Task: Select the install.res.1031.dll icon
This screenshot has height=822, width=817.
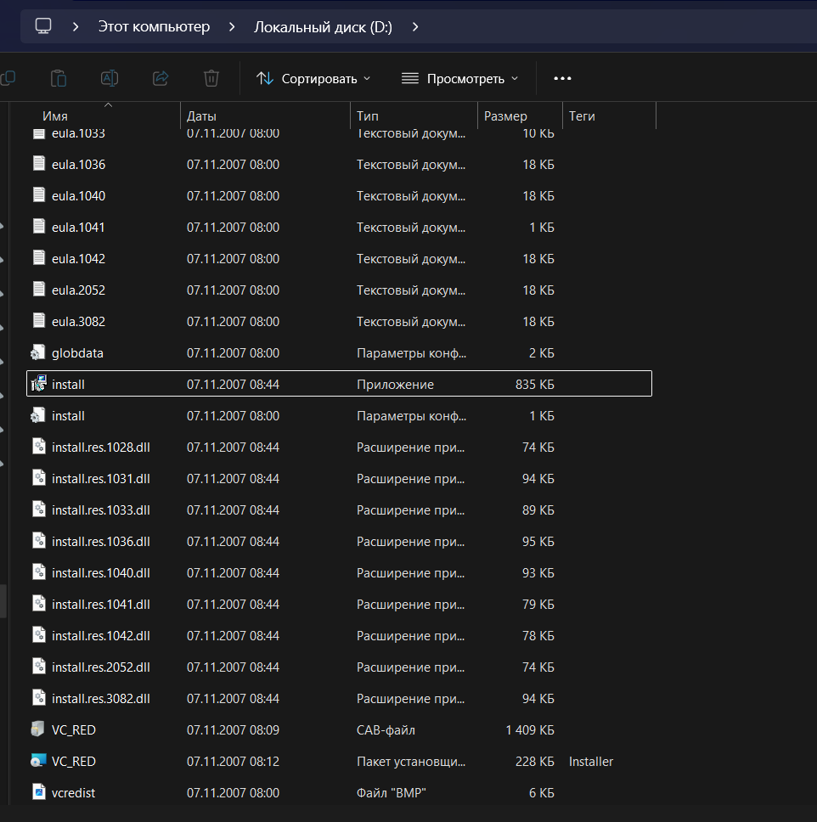Action: point(39,478)
